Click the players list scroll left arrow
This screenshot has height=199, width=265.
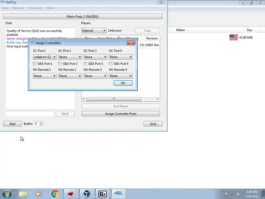tap(84, 99)
